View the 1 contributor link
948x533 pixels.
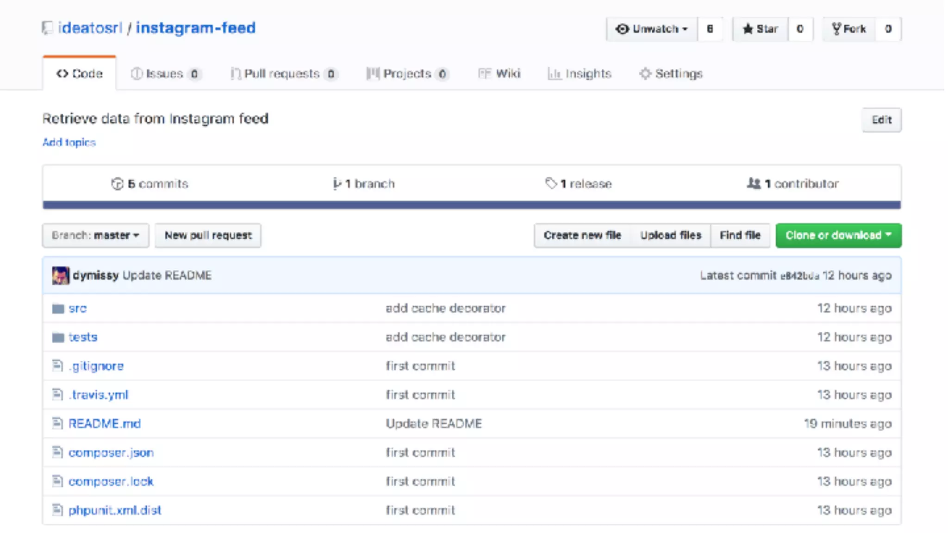pos(792,184)
